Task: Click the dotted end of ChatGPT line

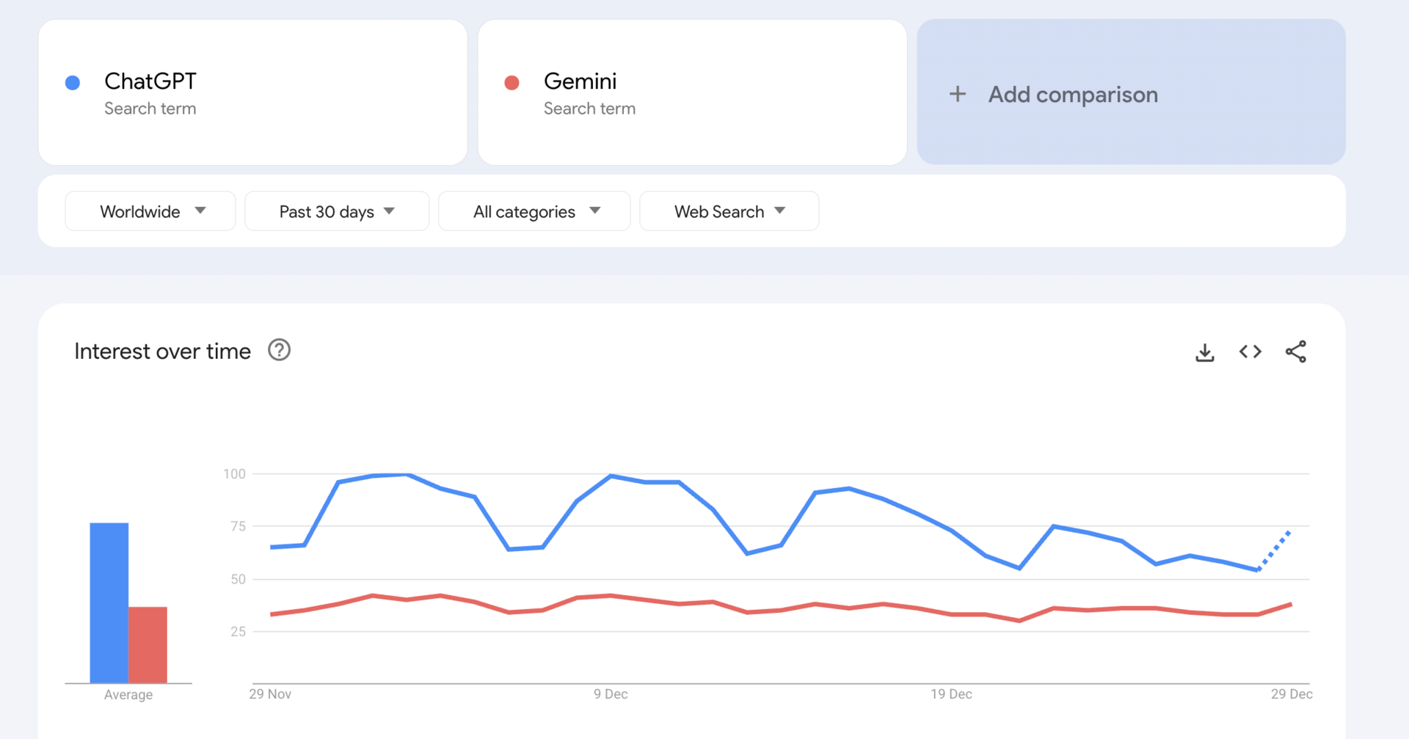Action: click(x=1275, y=549)
